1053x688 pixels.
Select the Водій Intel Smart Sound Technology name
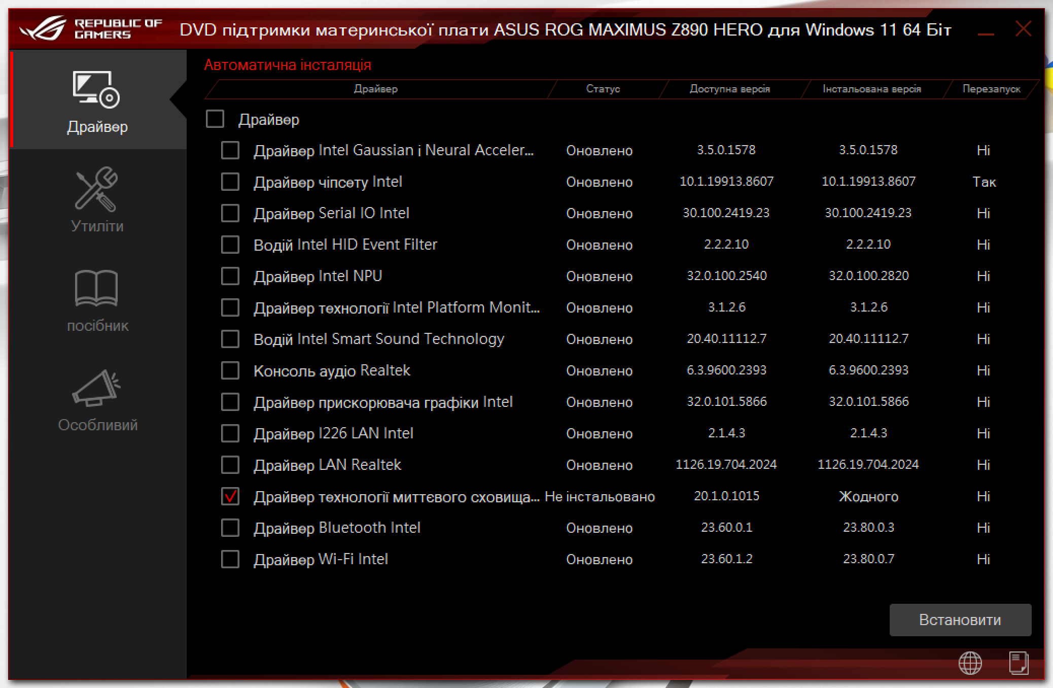point(379,339)
